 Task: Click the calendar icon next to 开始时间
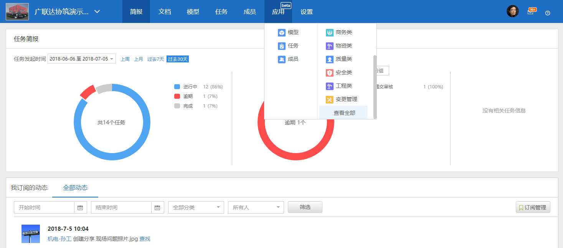[x=80, y=207]
